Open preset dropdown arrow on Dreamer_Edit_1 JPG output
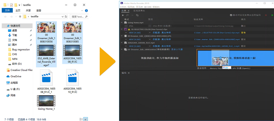This screenshot has width=274, height=121. 150,39
